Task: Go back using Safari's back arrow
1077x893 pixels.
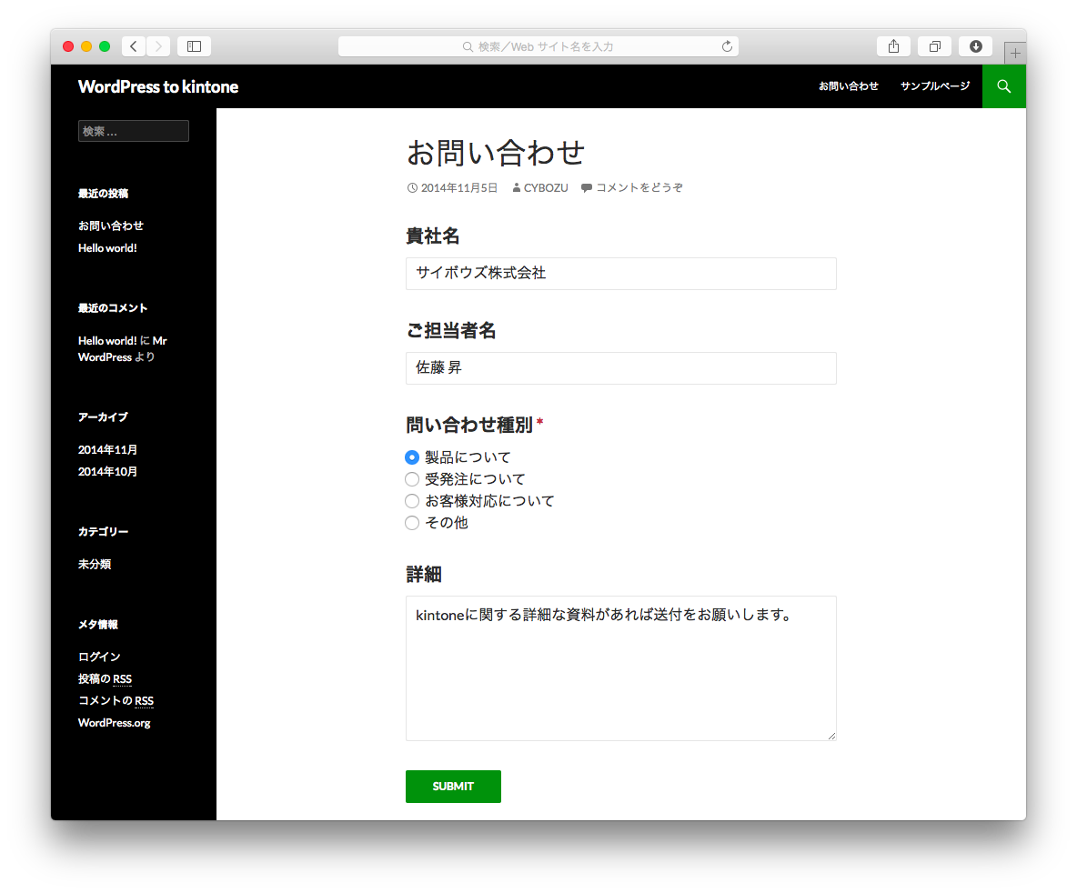Action: (133, 46)
